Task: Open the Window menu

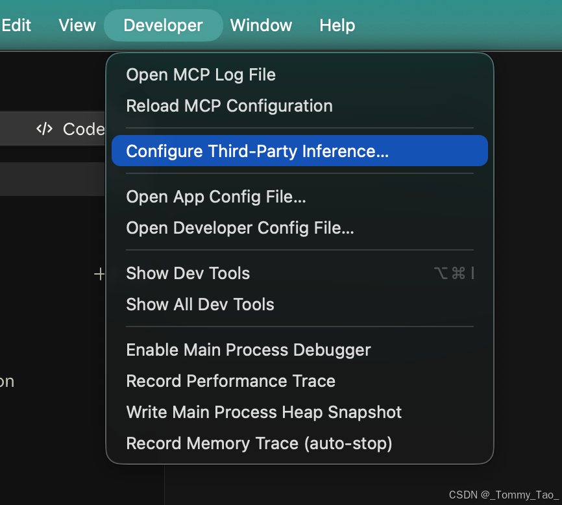Action: click(261, 25)
